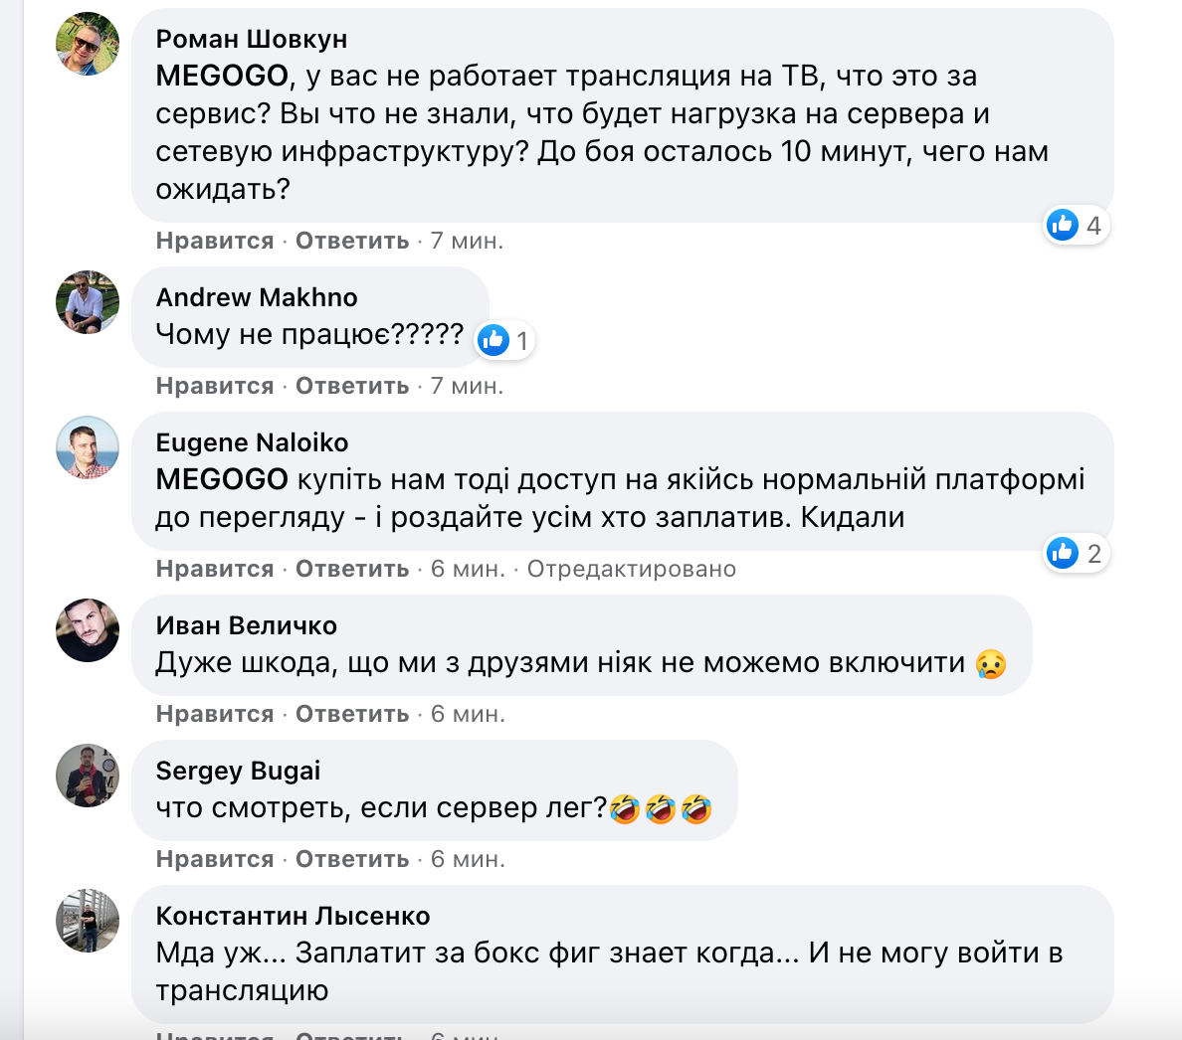Open Sergey Bugai's profile picture
This screenshot has width=1182, height=1040.
click(87, 776)
